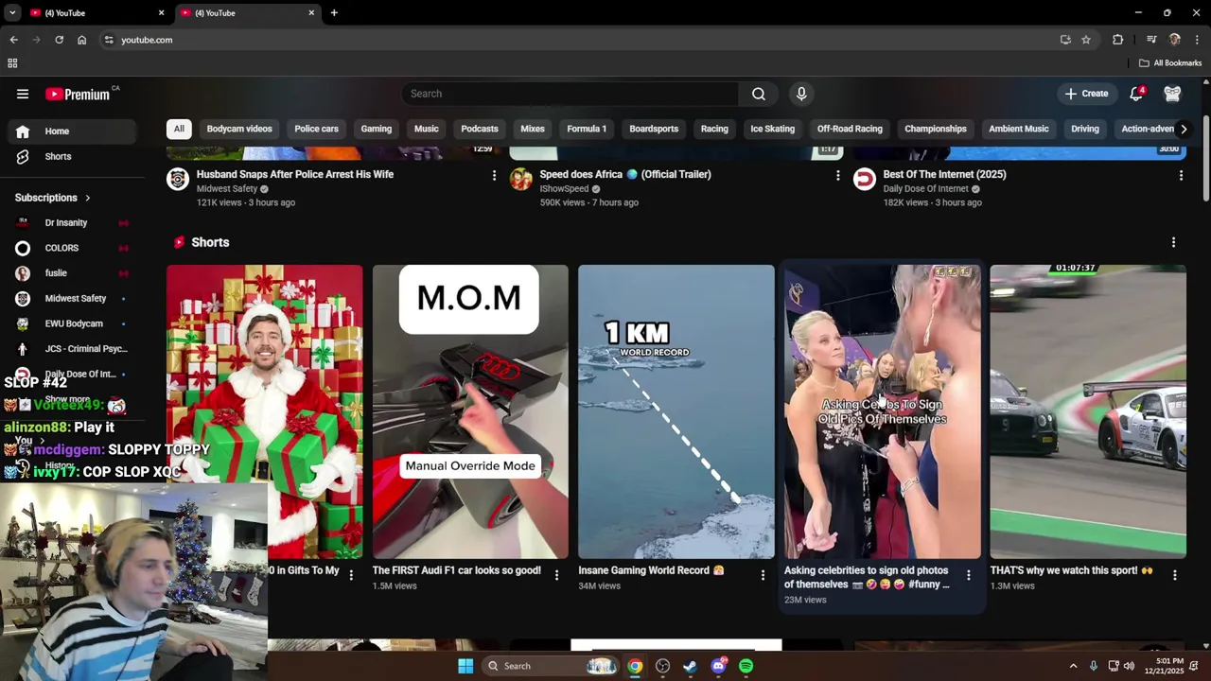Open Husband Snaps After Police Arrest title
This screenshot has width=1211, height=681.
(295, 174)
